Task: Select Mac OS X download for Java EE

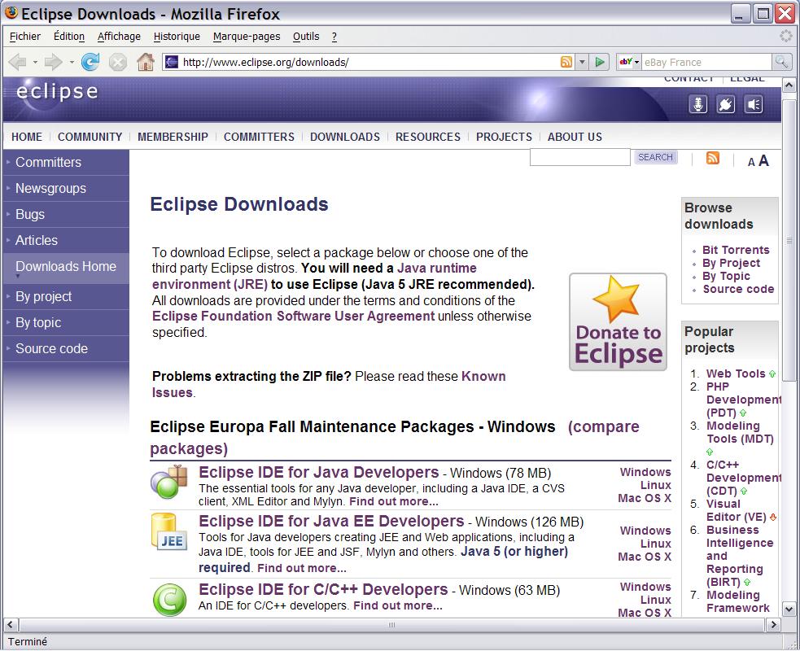Action: 645,557
